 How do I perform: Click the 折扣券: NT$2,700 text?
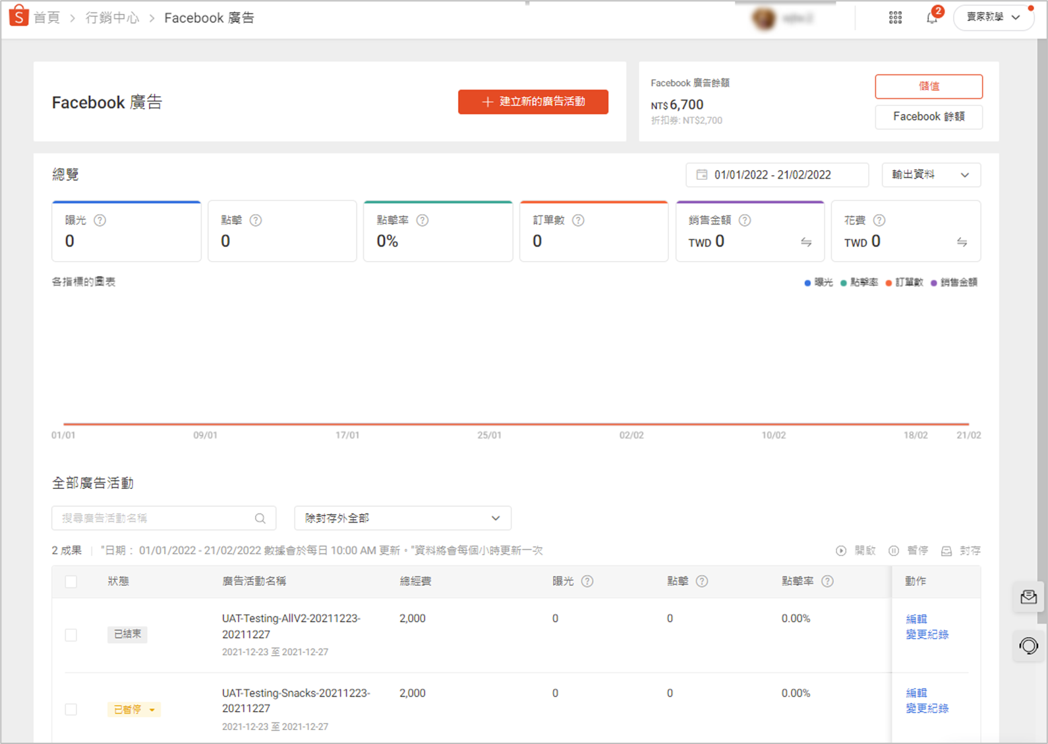687,121
